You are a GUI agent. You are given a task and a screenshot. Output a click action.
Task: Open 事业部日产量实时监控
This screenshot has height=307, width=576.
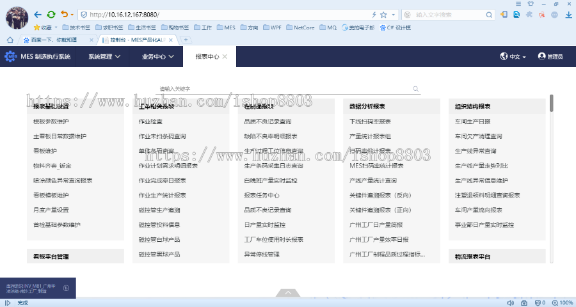coord(484,224)
